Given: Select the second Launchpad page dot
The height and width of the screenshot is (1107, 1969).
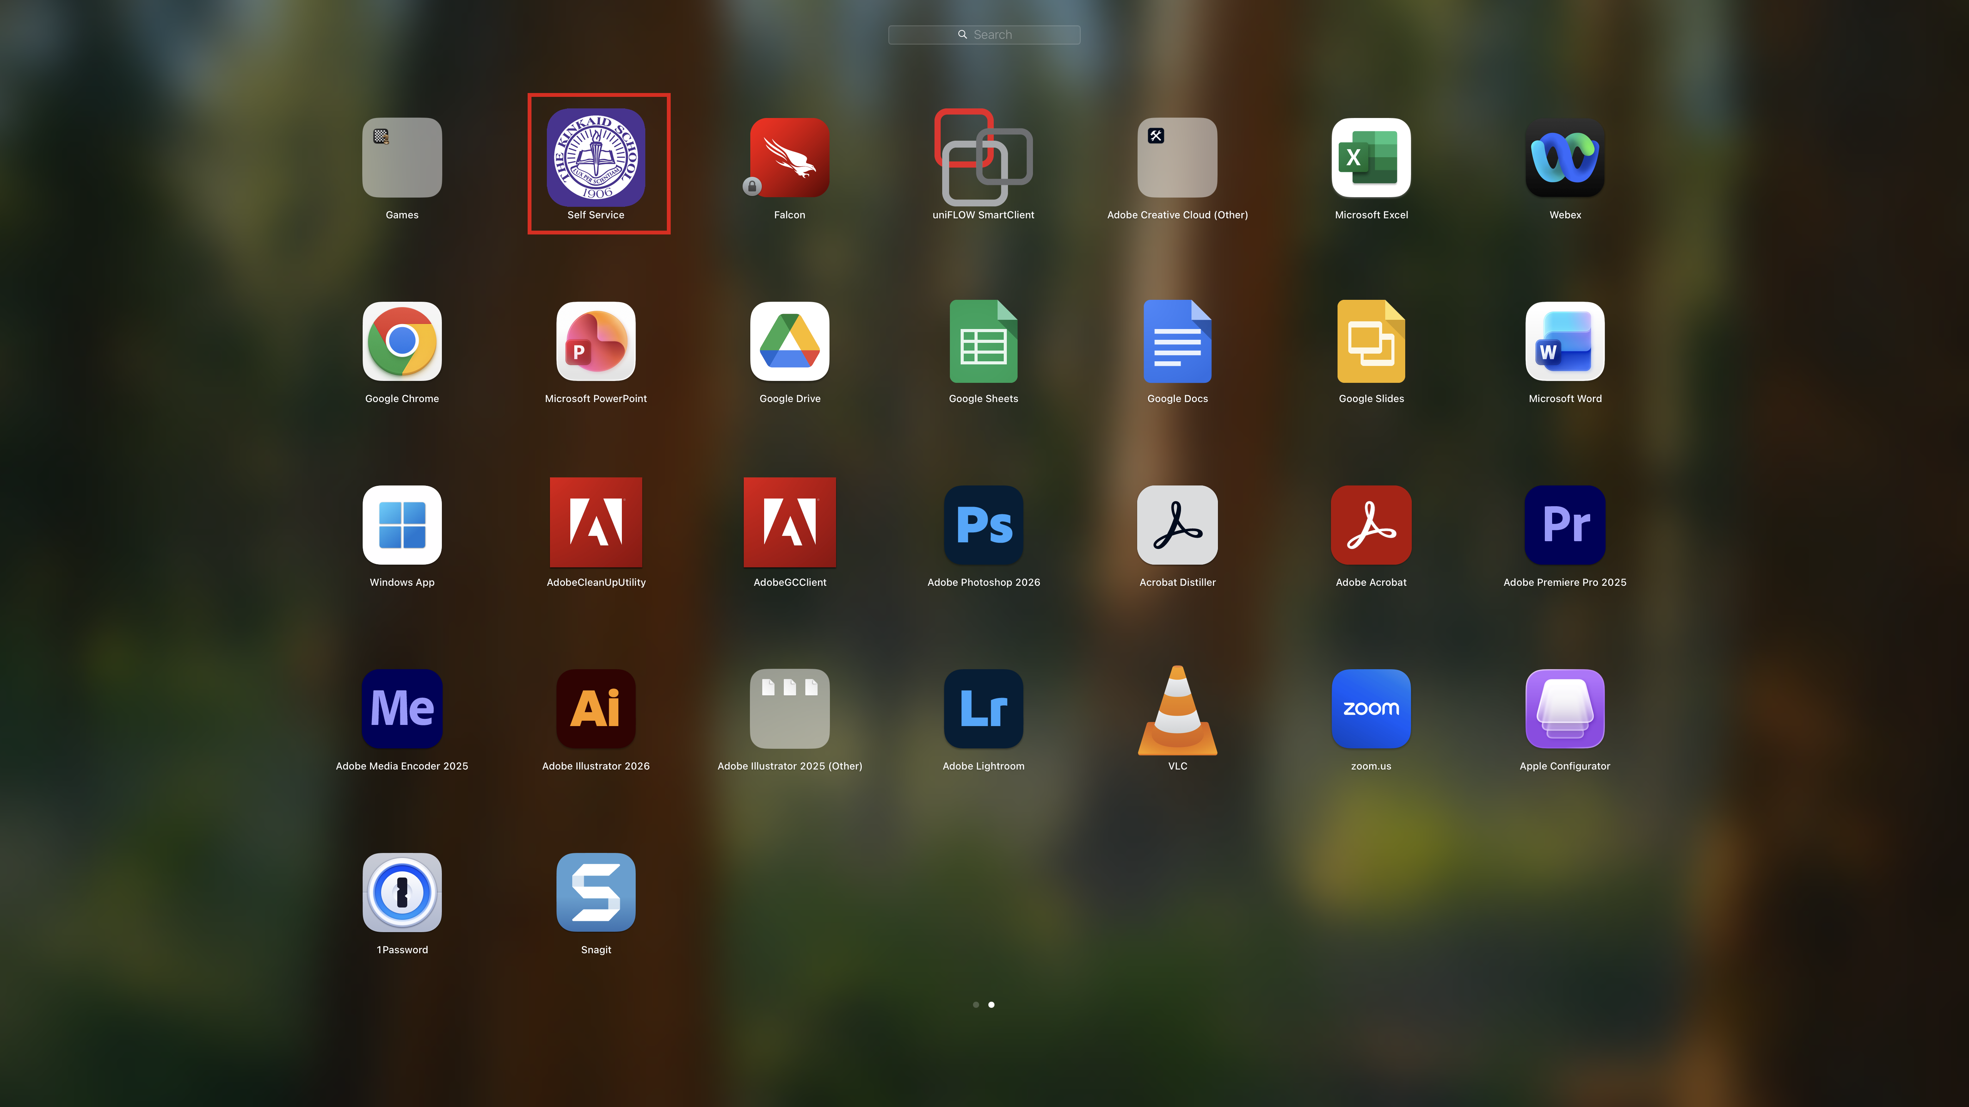Looking at the screenshot, I should 991,1005.
